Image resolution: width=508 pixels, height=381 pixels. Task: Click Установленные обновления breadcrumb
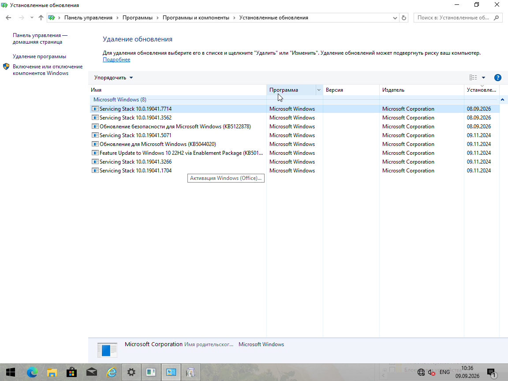click(273, 18)
